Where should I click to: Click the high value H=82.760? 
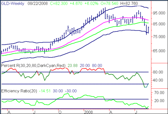click(129, 3)
